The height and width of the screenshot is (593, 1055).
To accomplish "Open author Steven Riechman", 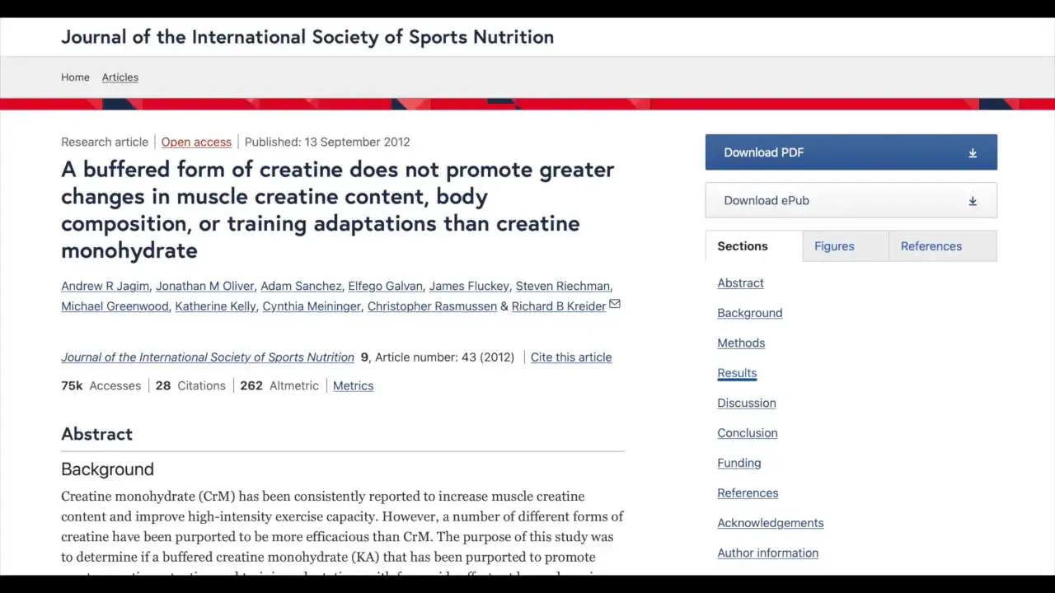I will pyautogui.click(x=562, y=286).
